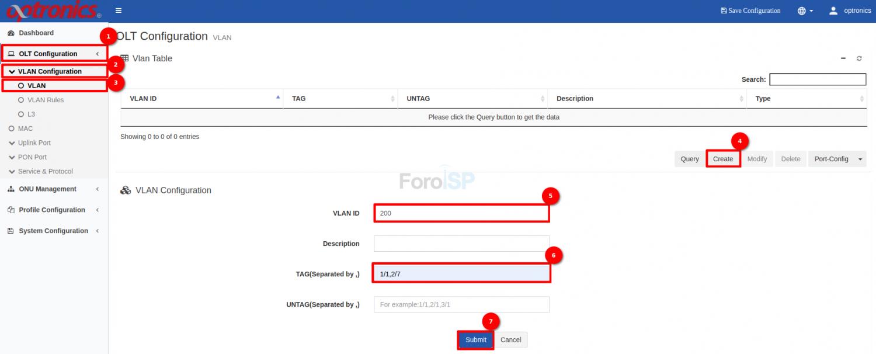Expand the PON Port section
Viewport: 876px width, 354px height.
coord(32,157)
